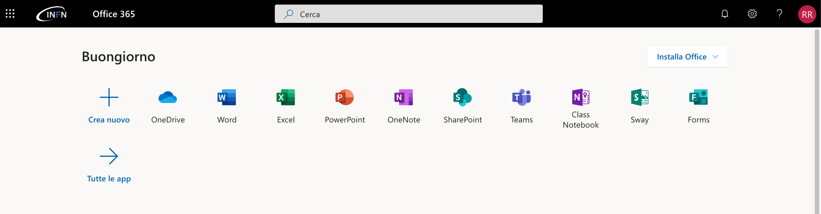821x214 pixels.
Task: Open the RR account avatar
Action: (807, 14)
